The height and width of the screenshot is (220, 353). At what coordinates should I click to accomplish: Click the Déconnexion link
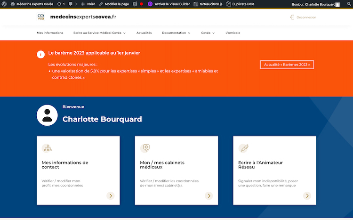[303, 17]
